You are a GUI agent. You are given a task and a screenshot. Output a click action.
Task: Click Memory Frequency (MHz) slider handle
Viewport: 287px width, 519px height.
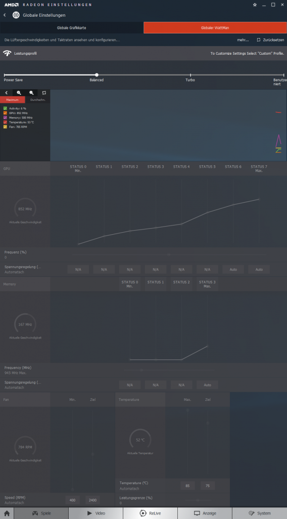point(141,370)
